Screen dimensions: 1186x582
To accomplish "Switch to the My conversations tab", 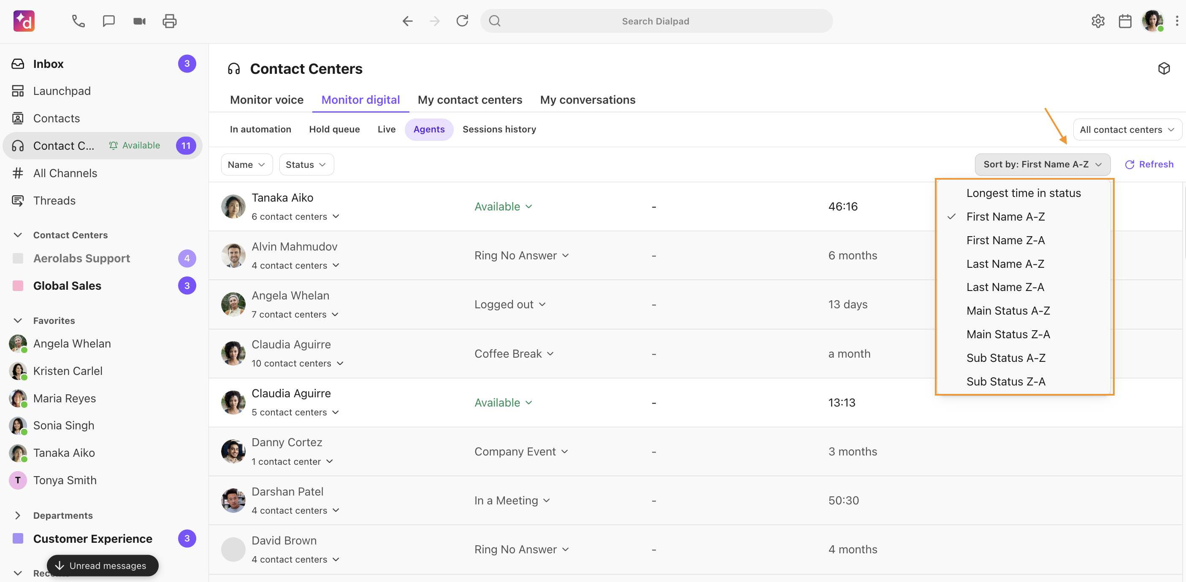I will tap(588, 100).
